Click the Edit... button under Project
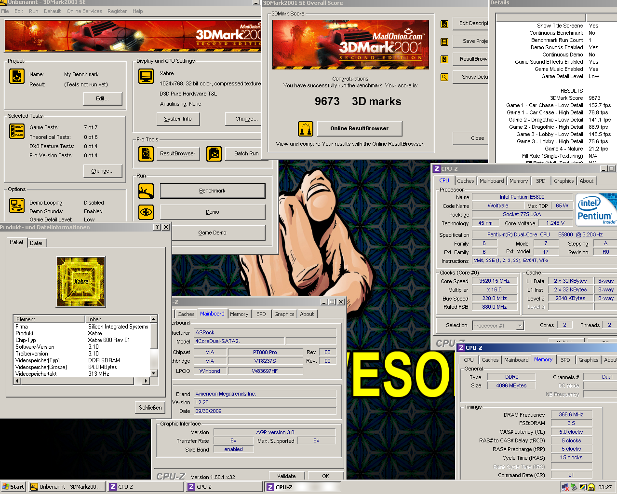This screenshot has width=617, height=494. click(x=103, y=98)
